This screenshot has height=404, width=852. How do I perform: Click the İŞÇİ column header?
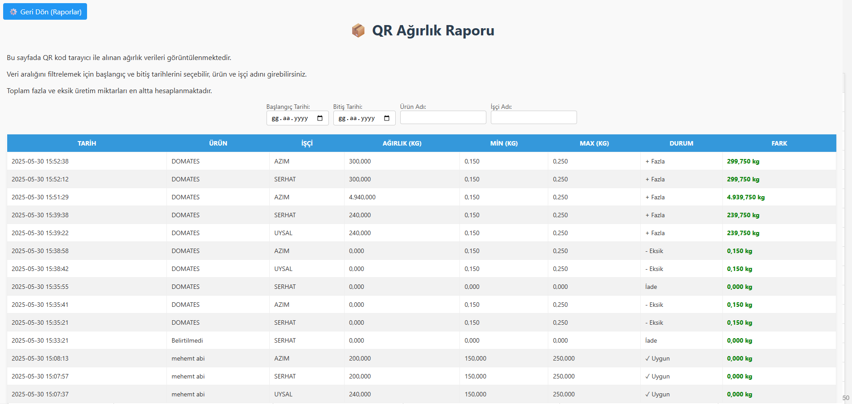(x=307, y=143)
